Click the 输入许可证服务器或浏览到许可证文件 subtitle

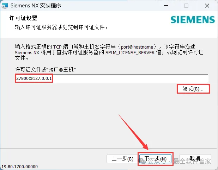pyautogui.click(x=61, y=27)
